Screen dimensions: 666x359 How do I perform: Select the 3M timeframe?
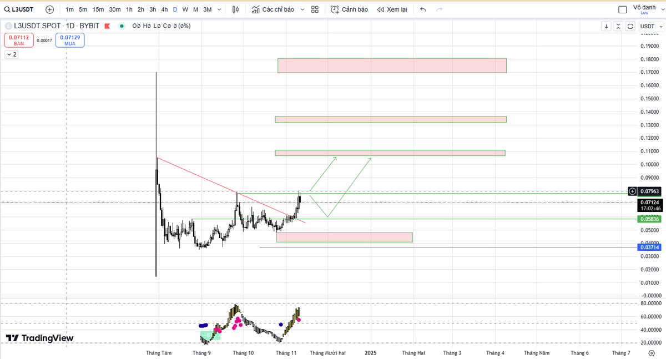pyautogui.click(x=207, y=9)
